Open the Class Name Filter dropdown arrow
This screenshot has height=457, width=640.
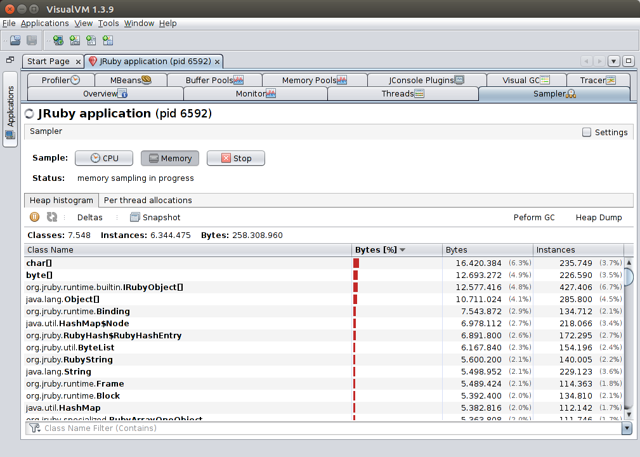pyautogui.click(x=627, y=428)
